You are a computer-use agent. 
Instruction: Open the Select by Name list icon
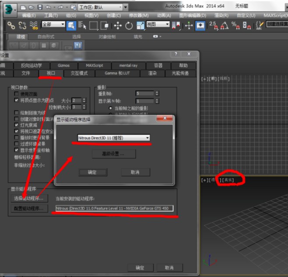82,25
